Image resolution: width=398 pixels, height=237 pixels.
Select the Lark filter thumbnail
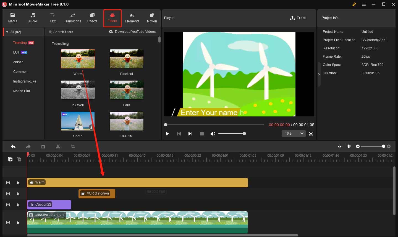click(127, 90)
